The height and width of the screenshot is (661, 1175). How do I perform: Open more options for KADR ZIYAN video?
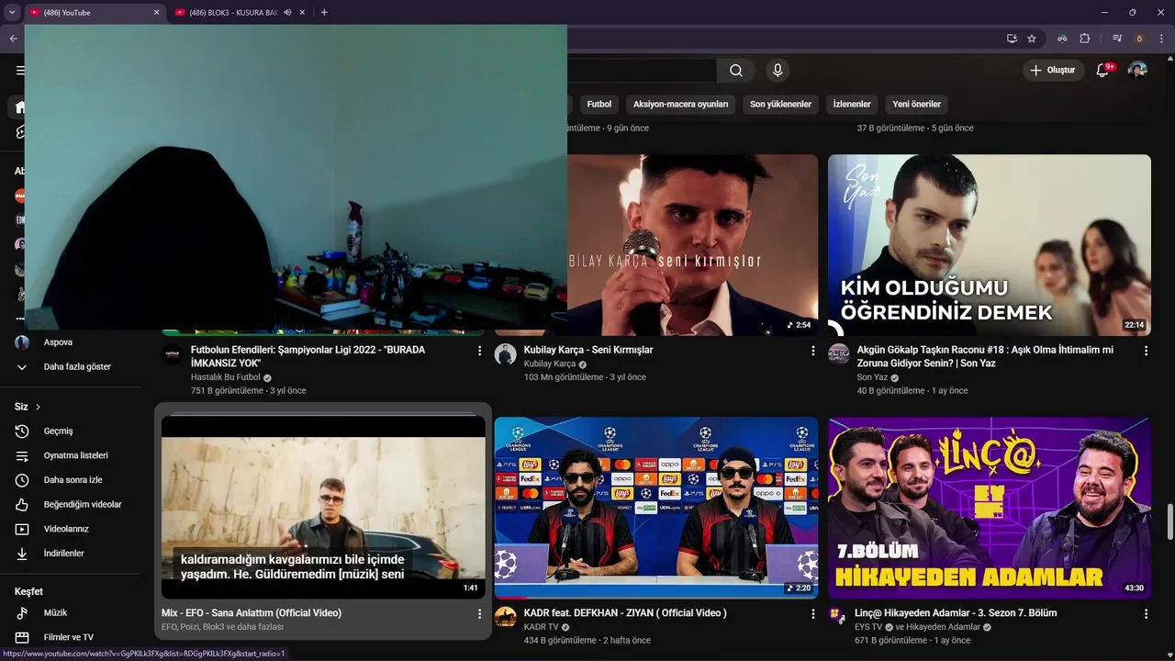(812, 613)
